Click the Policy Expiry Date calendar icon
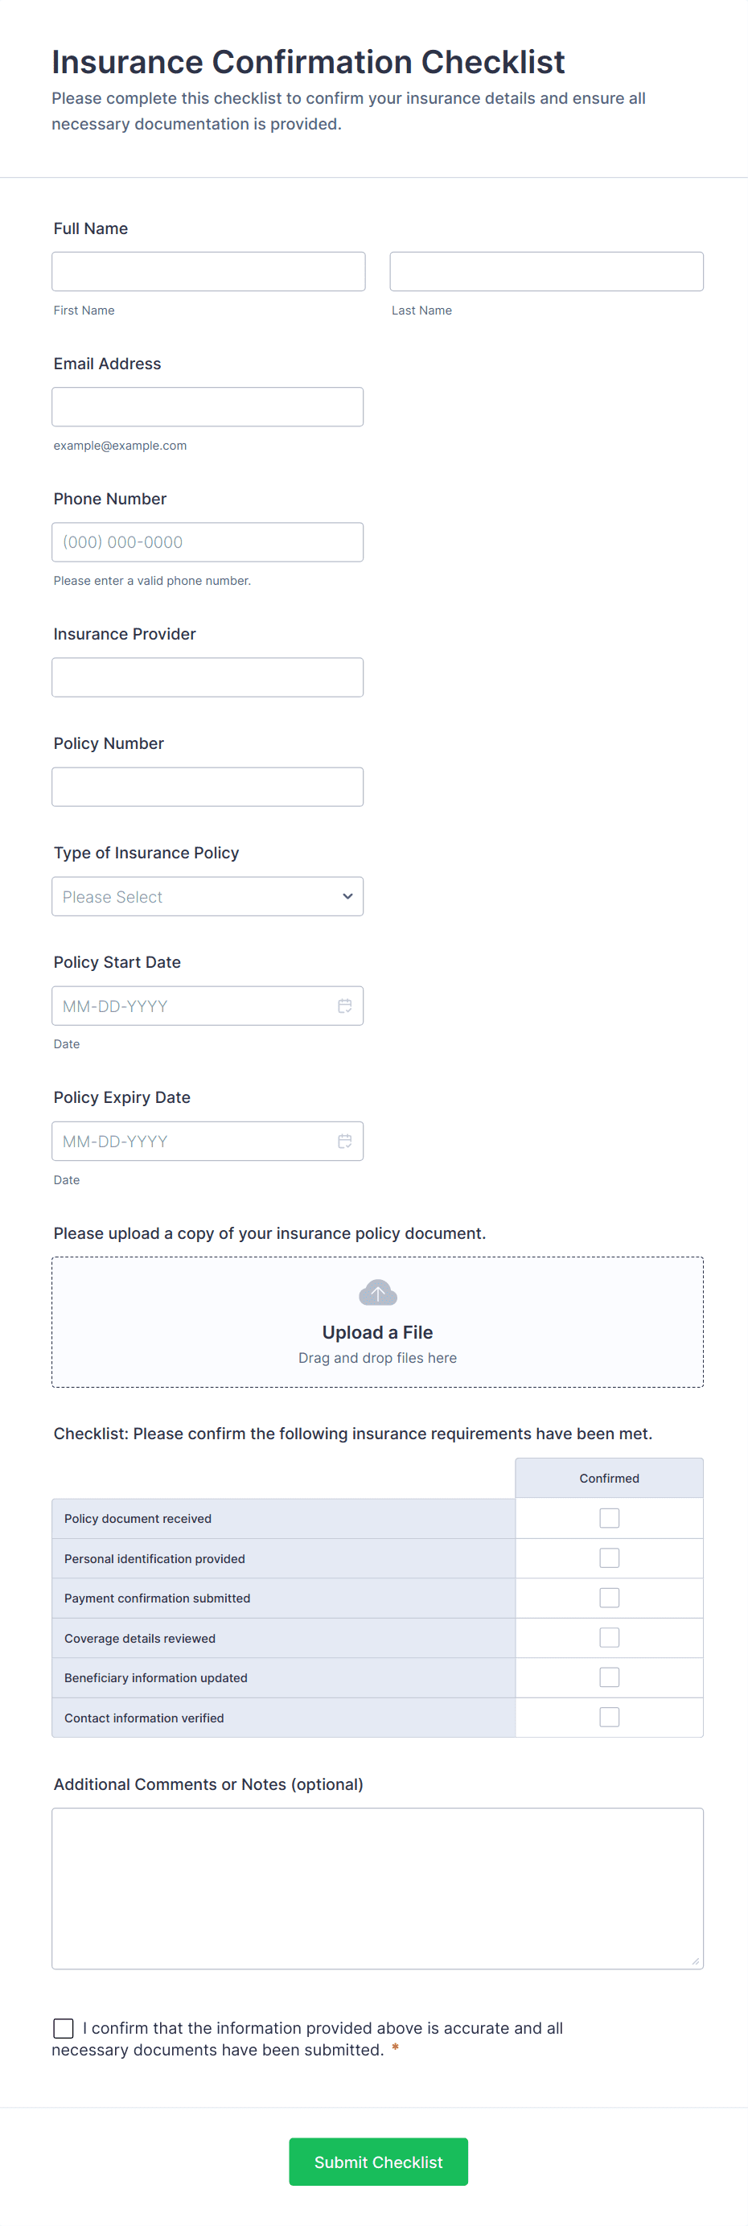Screen dimensions: 748x2226 [x=344, y=1142]
